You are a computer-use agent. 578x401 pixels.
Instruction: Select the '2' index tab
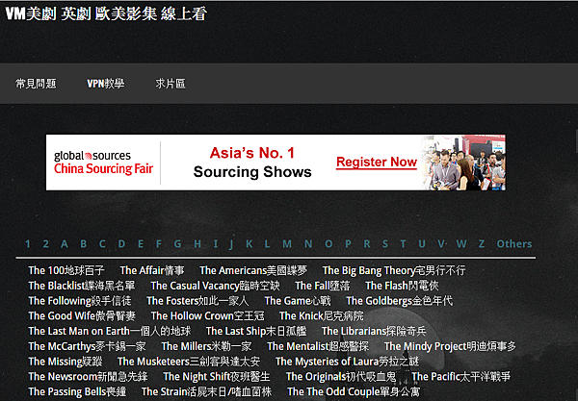45,244
